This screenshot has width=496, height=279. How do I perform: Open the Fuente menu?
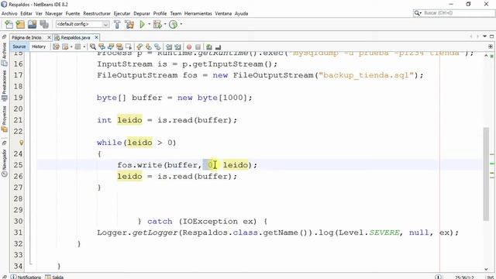(x=73, y=13)
